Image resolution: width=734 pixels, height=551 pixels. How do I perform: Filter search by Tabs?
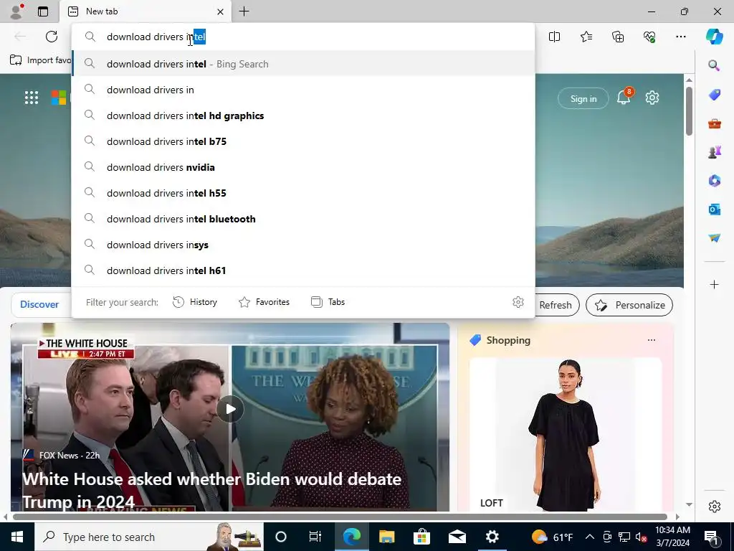click(x=328, y=302)
